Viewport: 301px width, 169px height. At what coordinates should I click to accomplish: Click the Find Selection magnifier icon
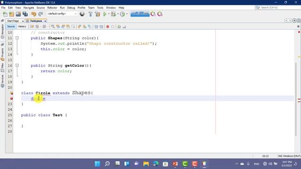[53, 27]
